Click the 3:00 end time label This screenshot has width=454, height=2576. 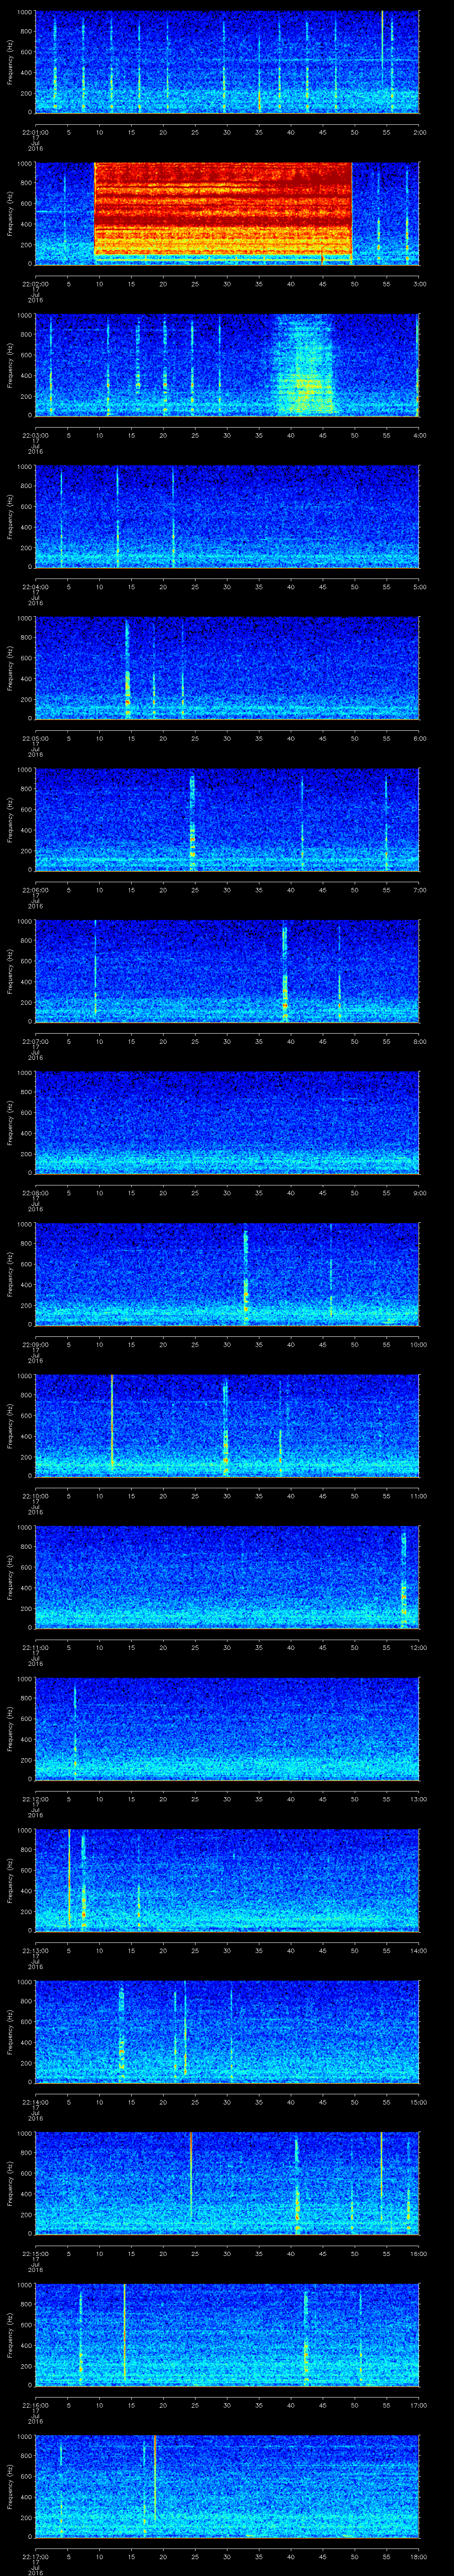419,284
